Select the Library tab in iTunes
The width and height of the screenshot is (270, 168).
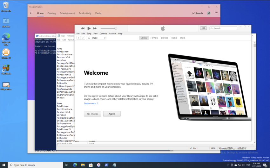pyautogui.click(x=144, y=38)
